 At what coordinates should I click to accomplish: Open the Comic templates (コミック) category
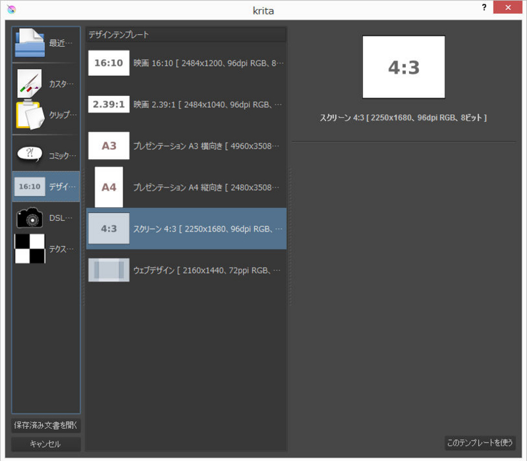click(x=46, y=155)
